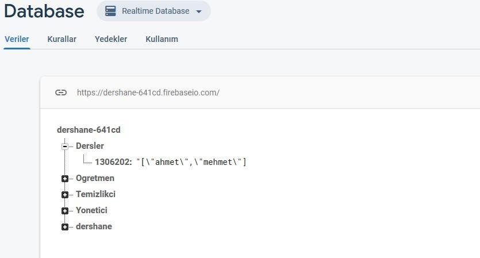Select the Yonetici tree label

point(91,210)
